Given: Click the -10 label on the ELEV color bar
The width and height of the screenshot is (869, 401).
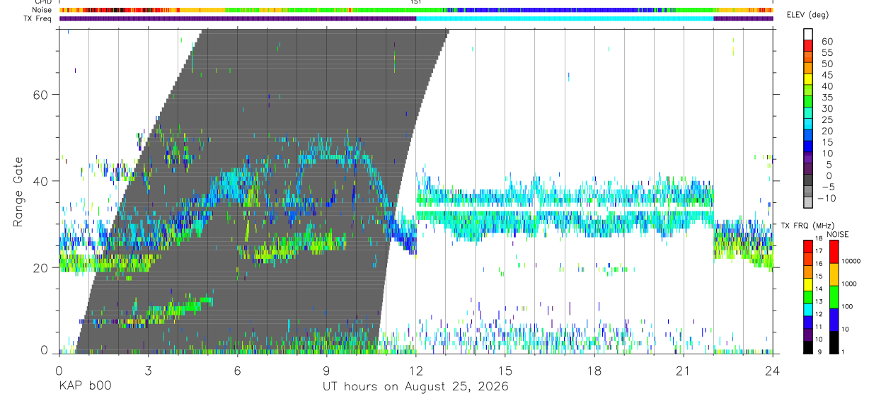Looking at the screenshot, I should [x=826, y=199].
